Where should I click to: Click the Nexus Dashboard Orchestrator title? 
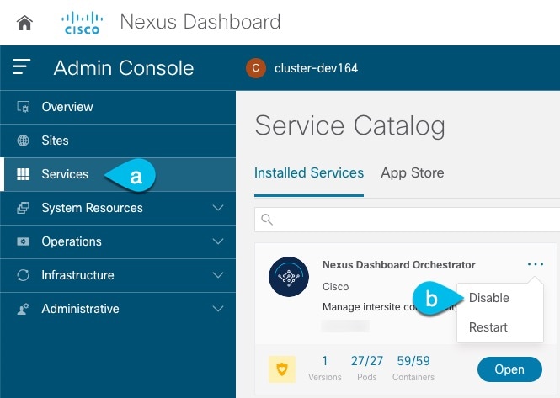(398, 265)
